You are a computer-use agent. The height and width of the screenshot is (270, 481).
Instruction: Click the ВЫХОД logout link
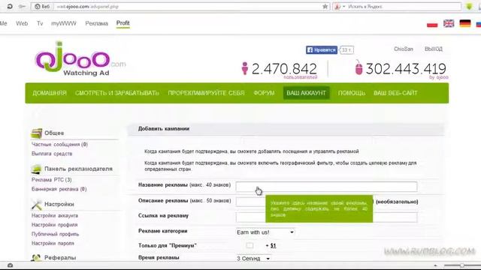click(x=434, y=49)
